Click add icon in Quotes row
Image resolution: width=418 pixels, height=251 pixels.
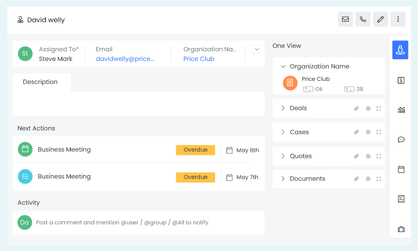[368, 156]
